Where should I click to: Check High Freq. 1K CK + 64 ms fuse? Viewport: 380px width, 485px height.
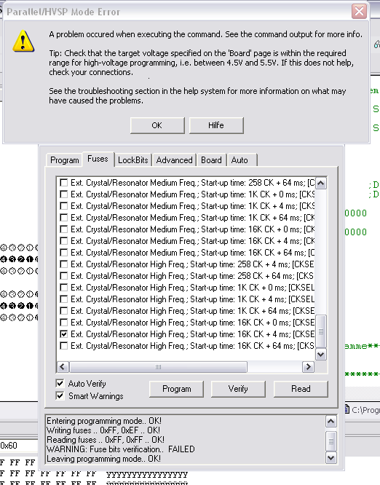click(63, 310)
